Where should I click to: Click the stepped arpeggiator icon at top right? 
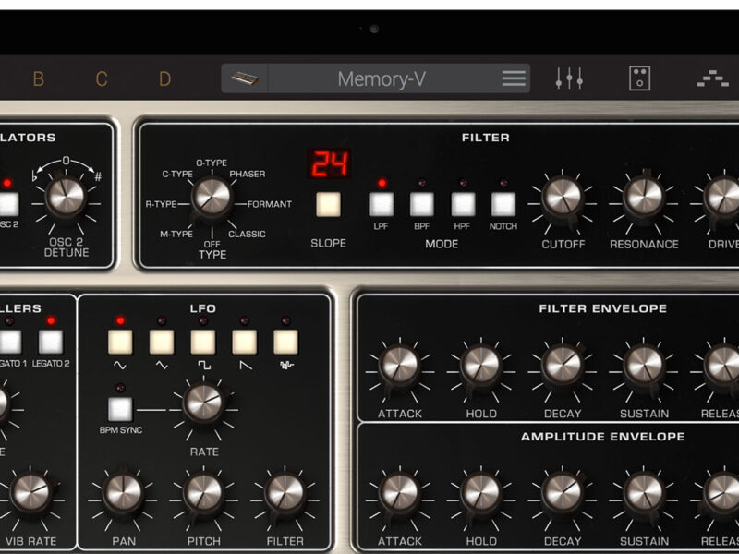tap(712, 78)
